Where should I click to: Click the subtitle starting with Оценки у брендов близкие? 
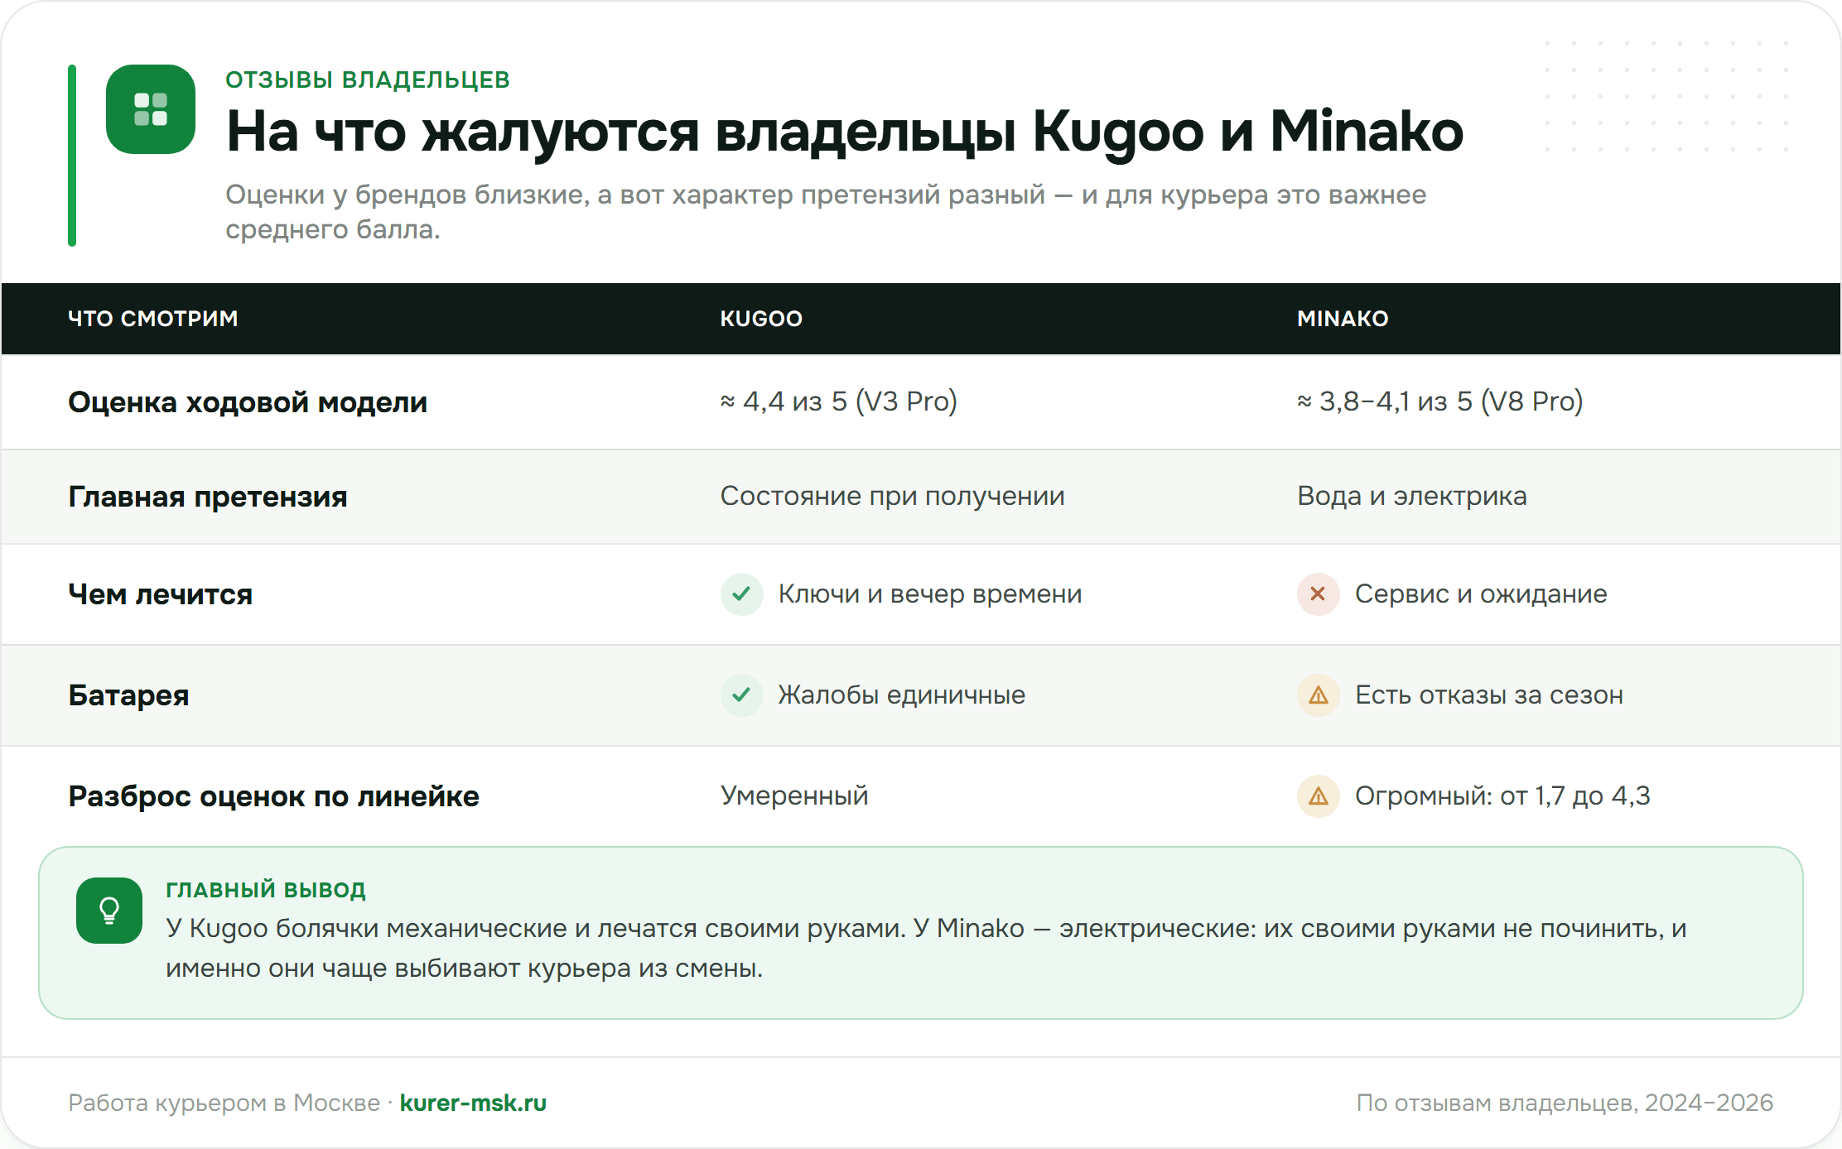[x=826, y=212]
